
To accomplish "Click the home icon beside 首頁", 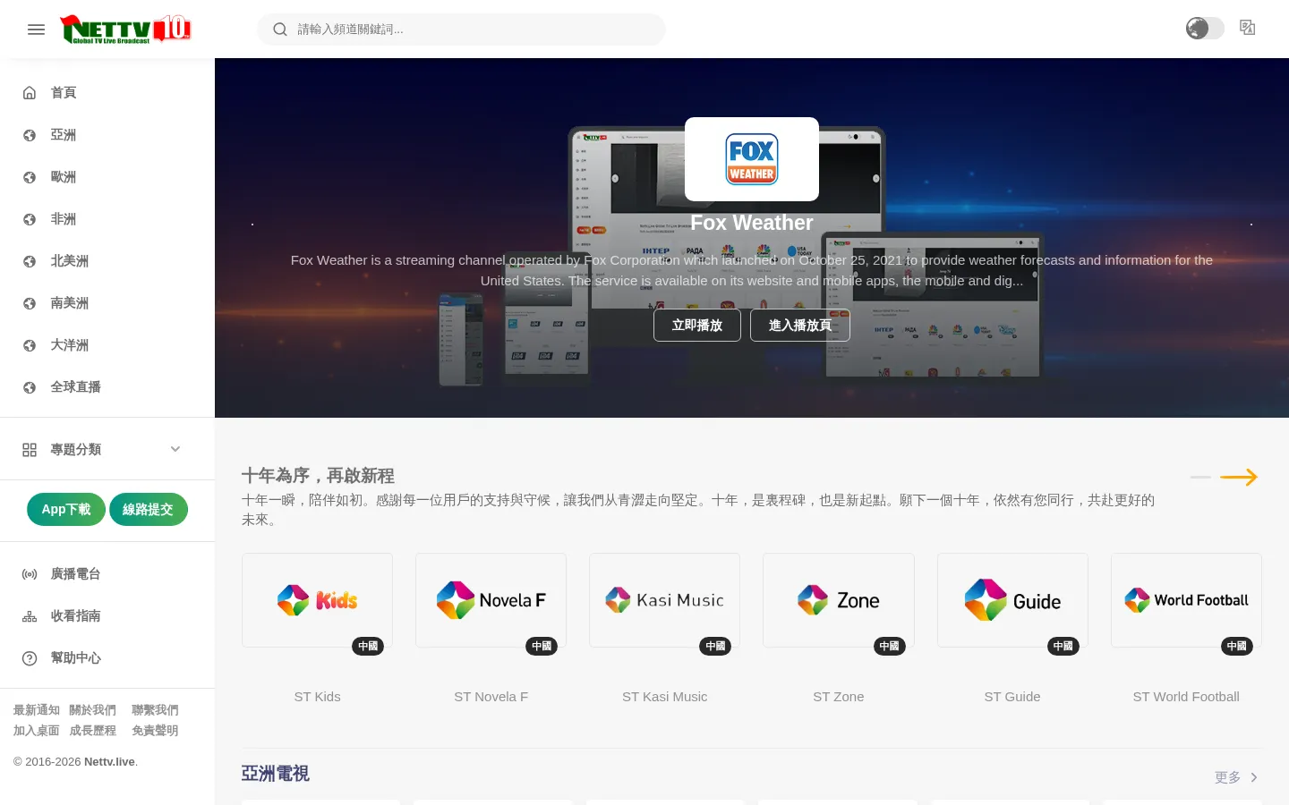I will point(30,93).
